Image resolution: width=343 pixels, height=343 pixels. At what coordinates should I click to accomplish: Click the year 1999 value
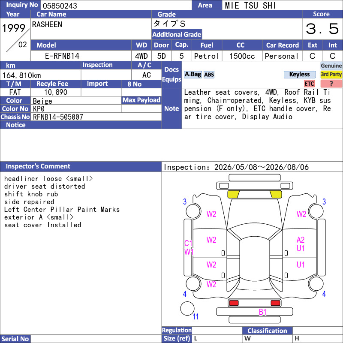14,28
